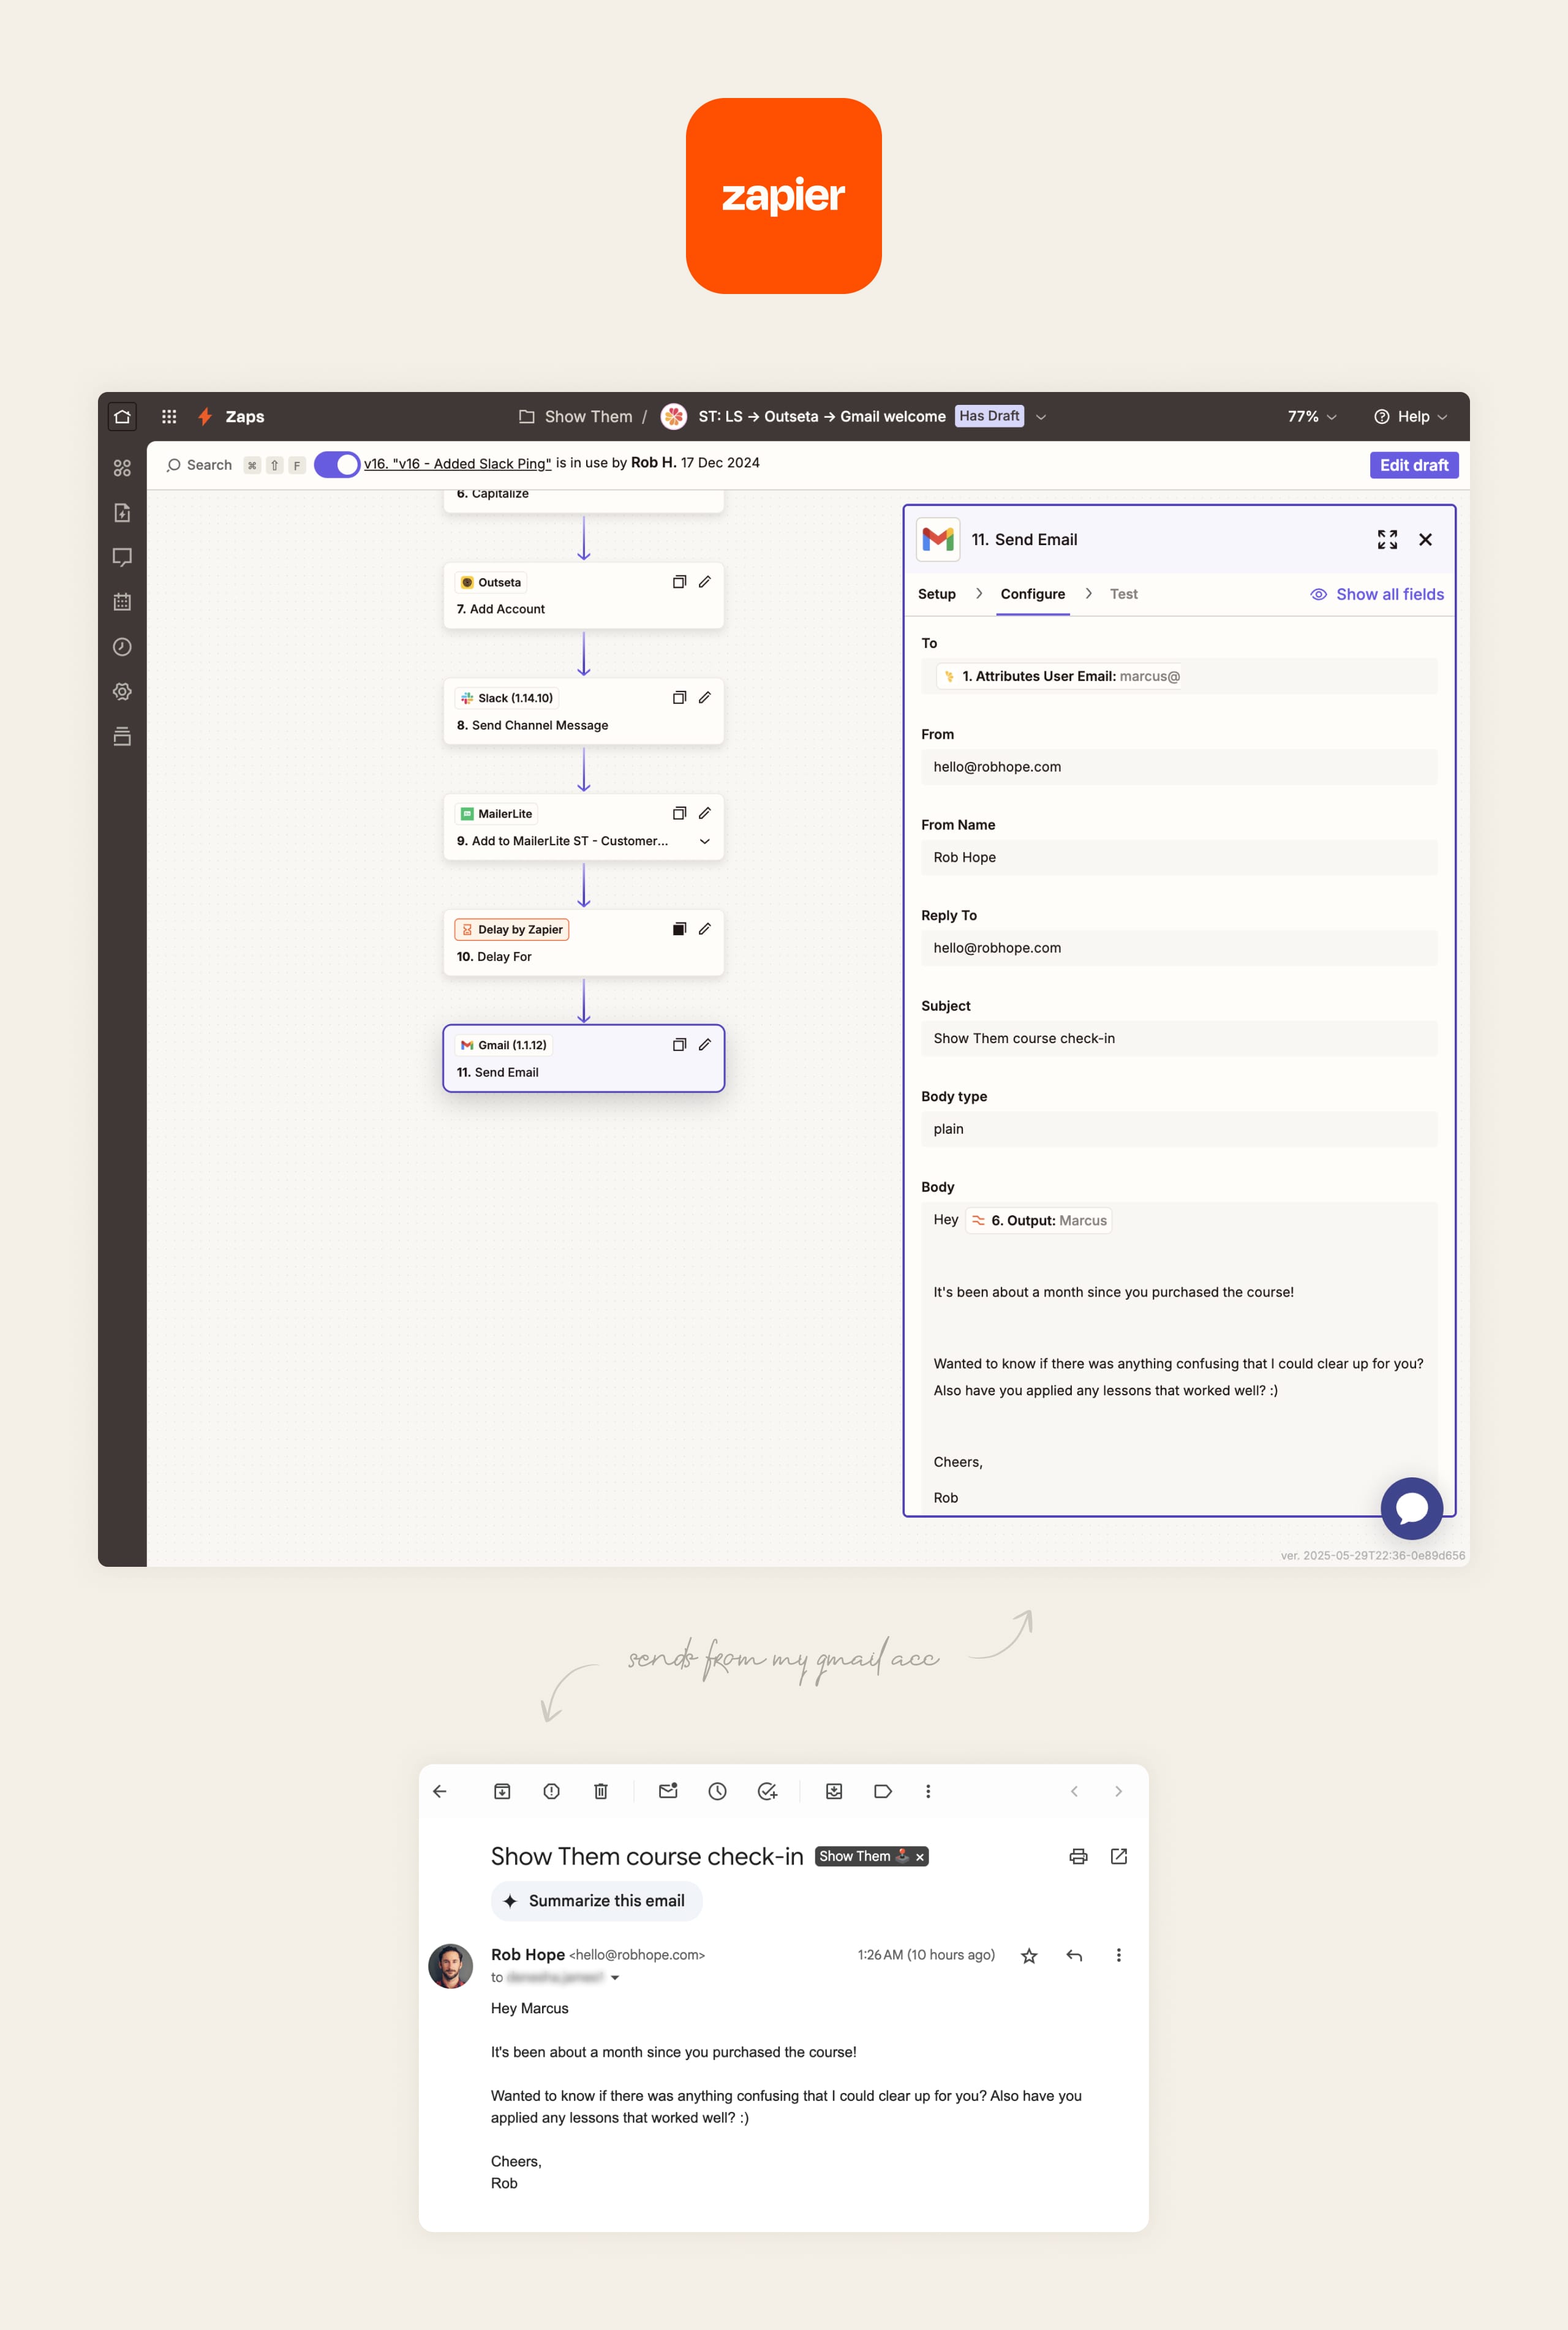Screen dimensions: 1568x2330
Task: Copy the Delay by Zapier step
Action: coord(679,929)
